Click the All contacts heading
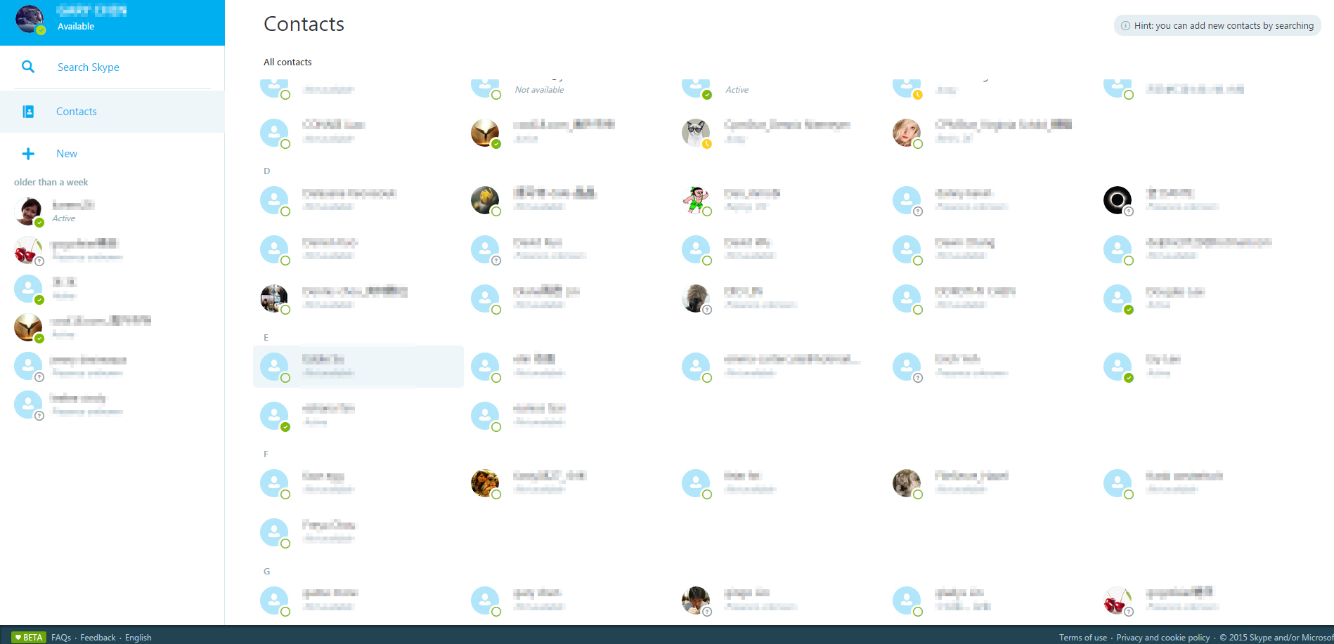The height and width of the screenshot is (644, 1334). point(287,62)
